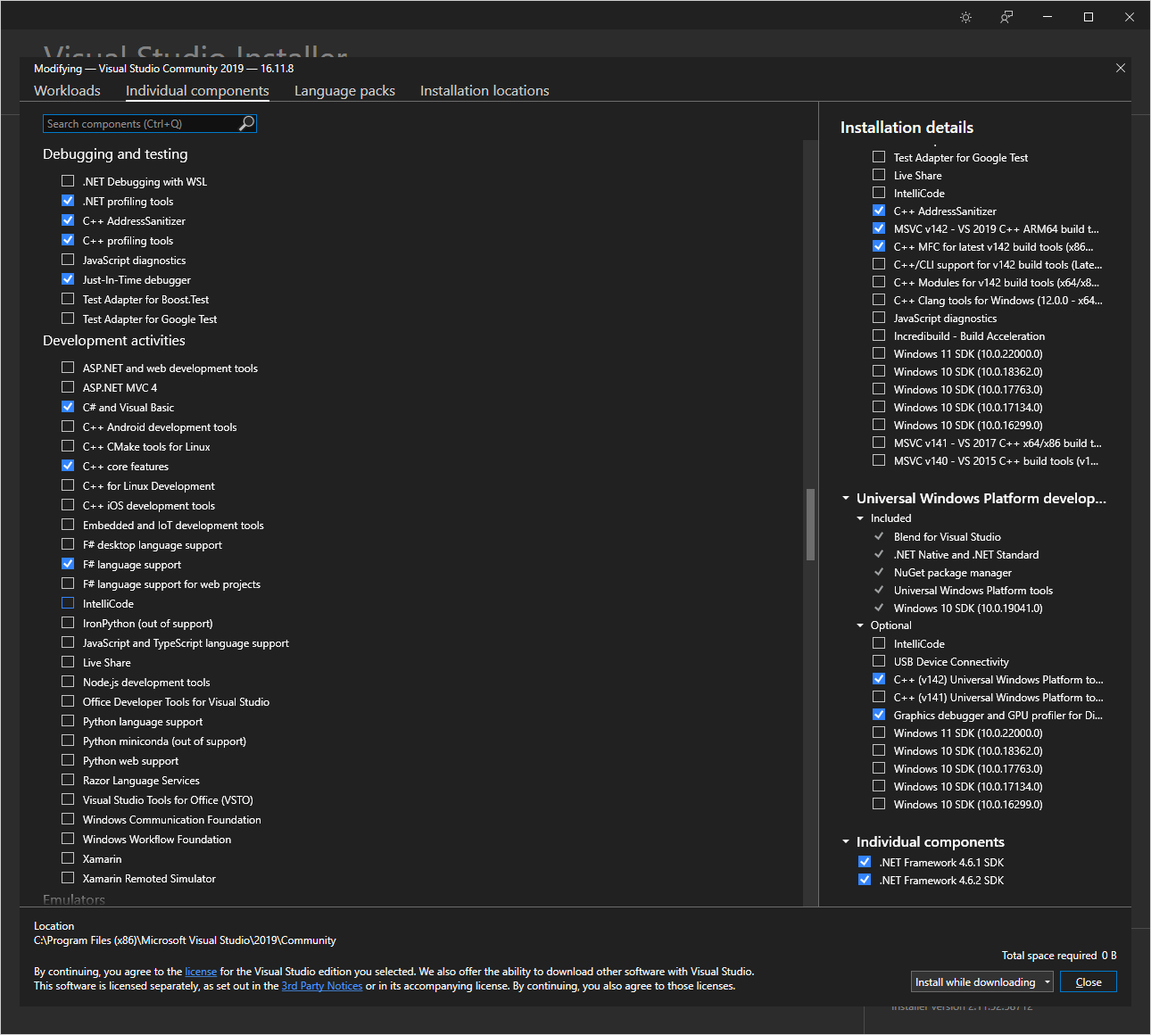Select Individual components tab

pyautogui.click(x=197, y=91)
